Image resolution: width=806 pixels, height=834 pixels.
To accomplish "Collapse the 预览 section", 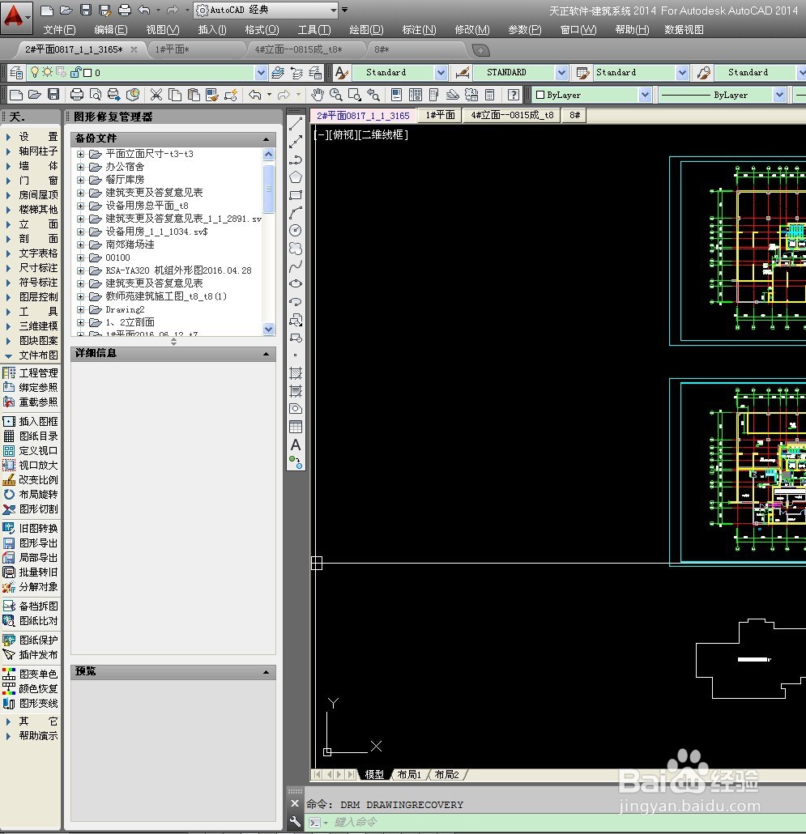I will click(x=266, y=672).
